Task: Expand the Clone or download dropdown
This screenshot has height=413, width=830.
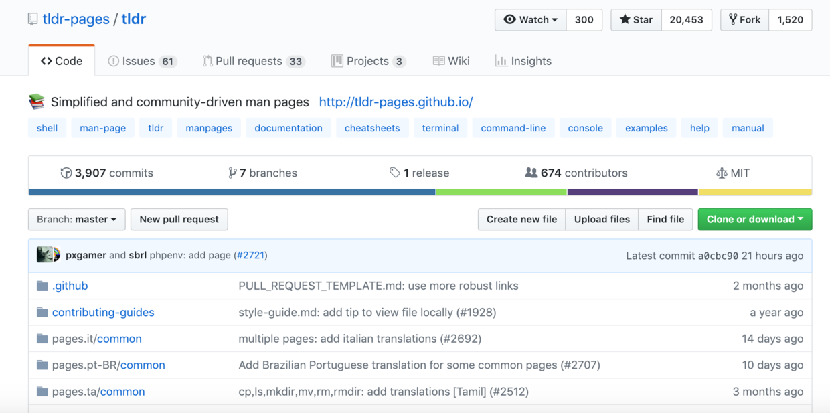Action: 755,219
